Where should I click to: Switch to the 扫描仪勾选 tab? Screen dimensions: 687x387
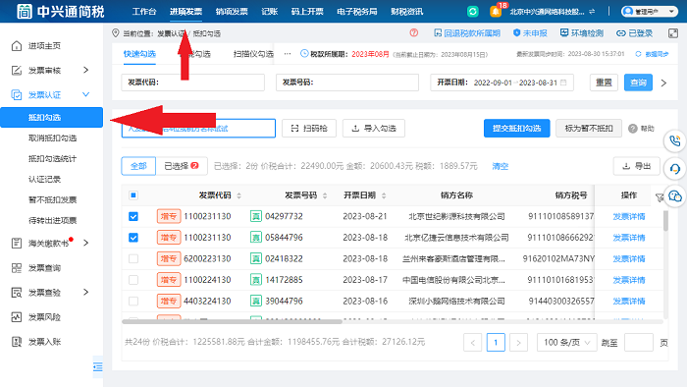(253, 54)
